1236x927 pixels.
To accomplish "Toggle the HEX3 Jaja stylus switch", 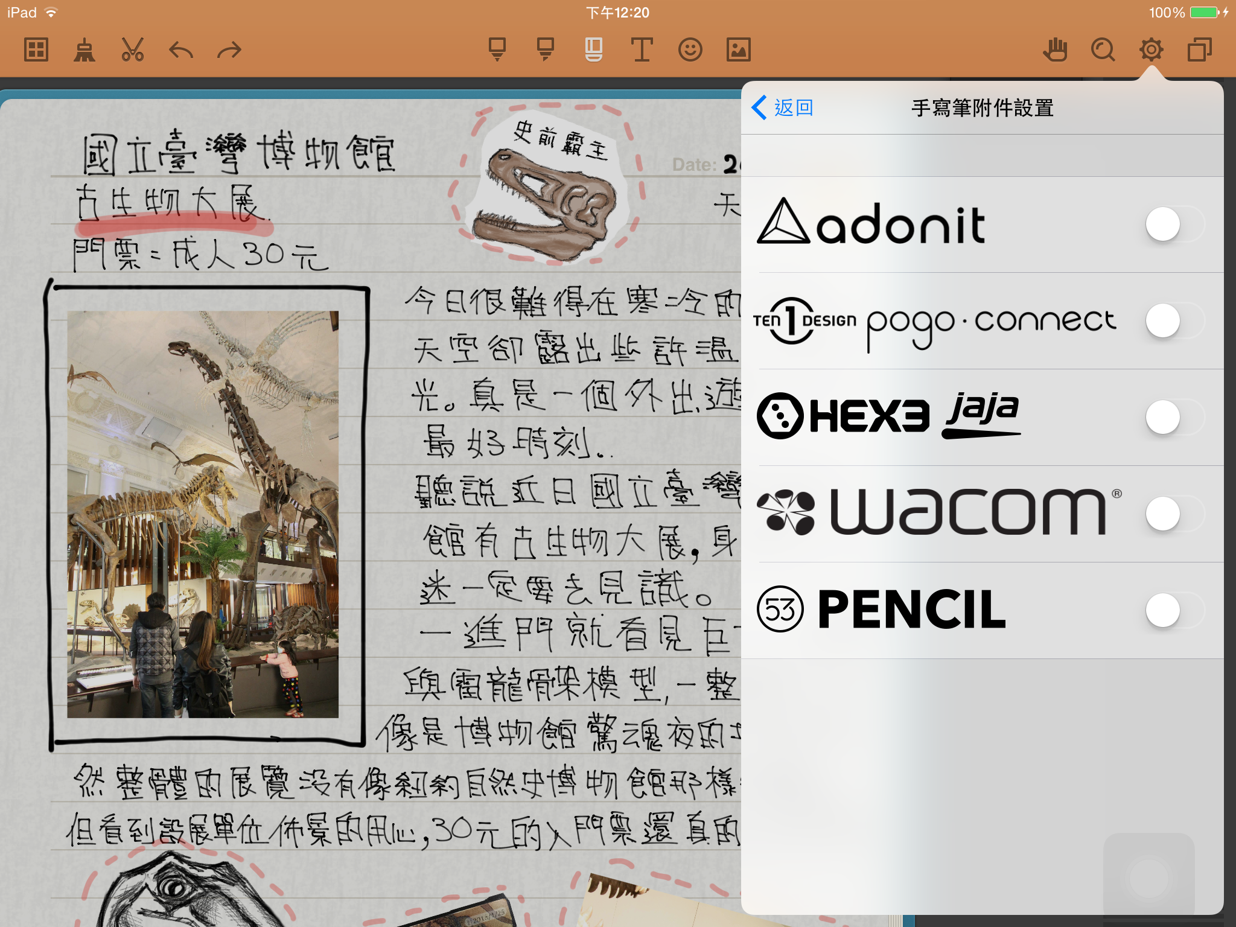I will point(1175,417).
